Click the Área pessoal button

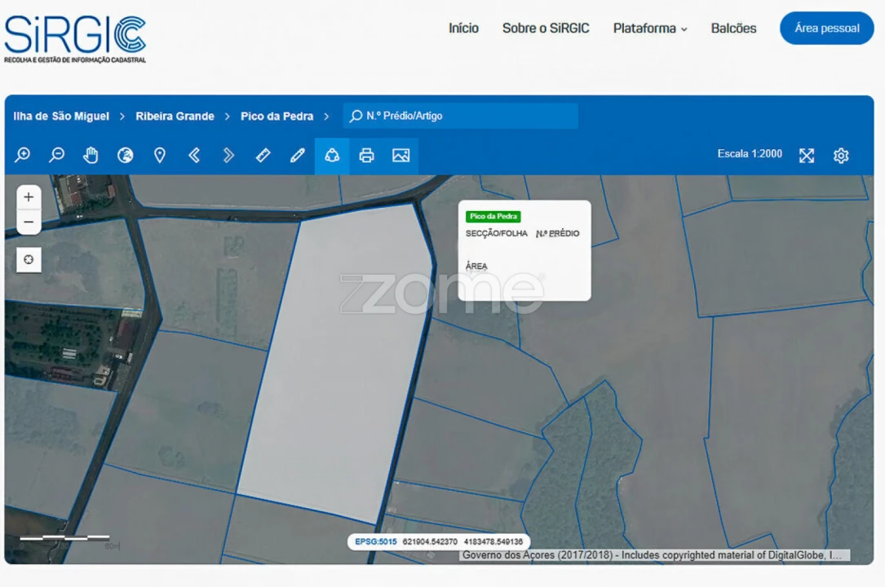pos(826,29)
